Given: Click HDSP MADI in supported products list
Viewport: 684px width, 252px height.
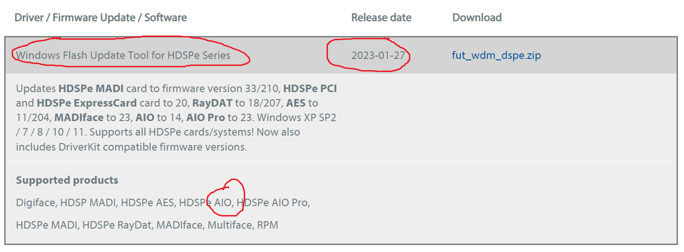Looking at the screenshot, I should click(89, 202).
